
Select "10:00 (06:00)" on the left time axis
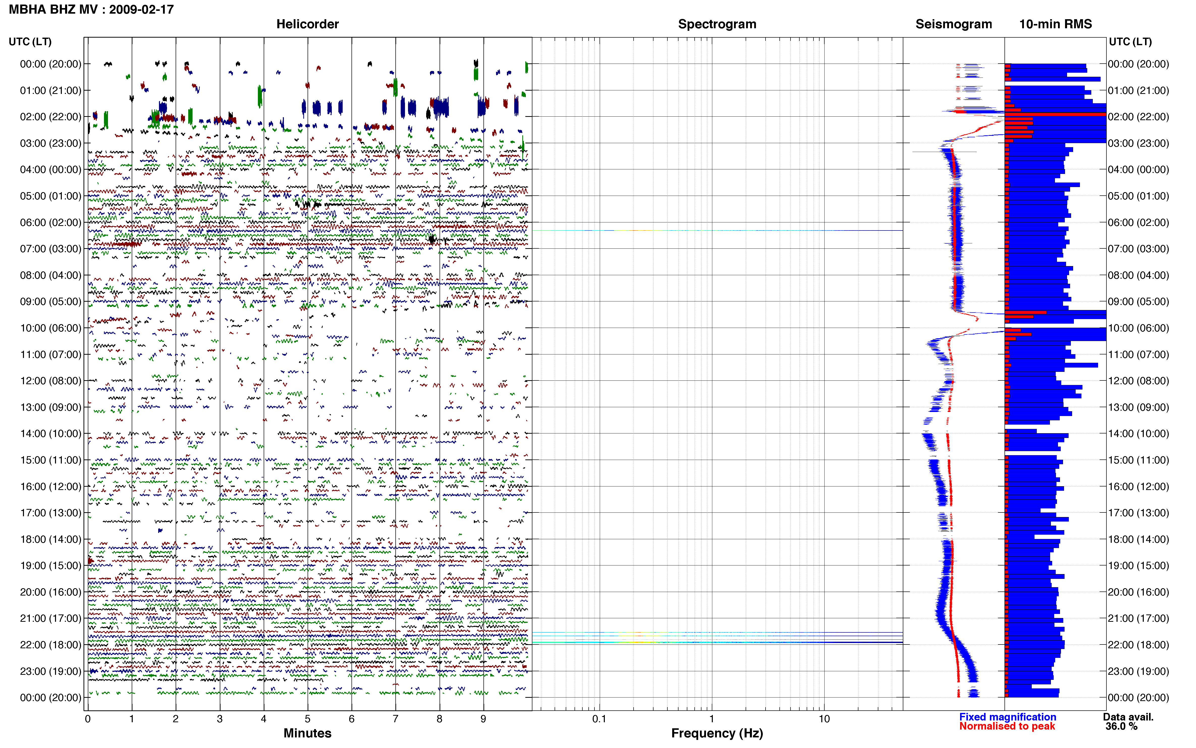click(50, 328)
